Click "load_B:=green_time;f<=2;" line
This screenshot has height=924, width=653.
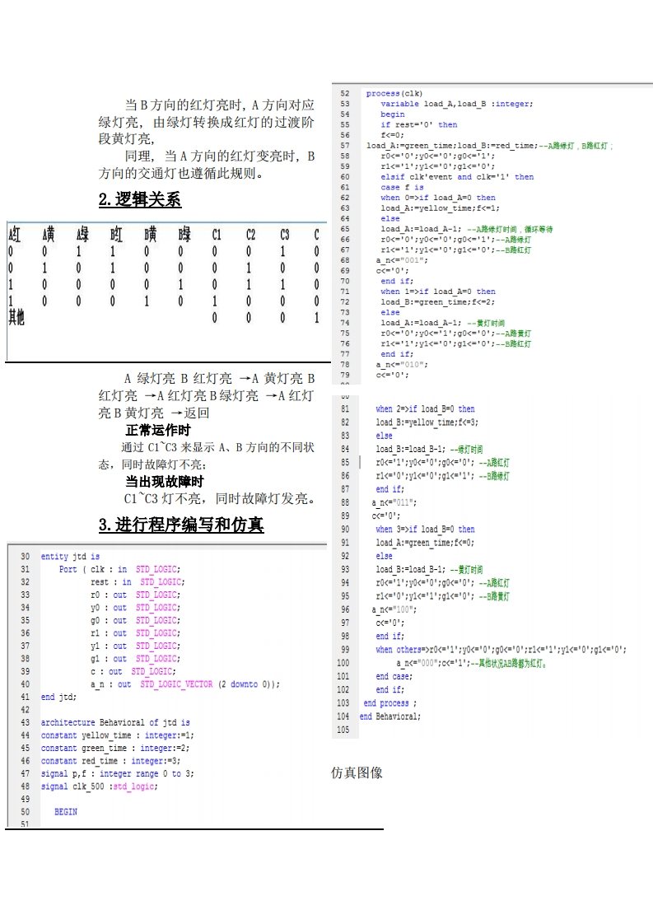pyautogui.click(x=437, y=302)
